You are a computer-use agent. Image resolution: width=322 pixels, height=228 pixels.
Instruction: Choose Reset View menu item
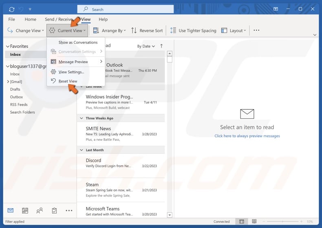[76, 81]
